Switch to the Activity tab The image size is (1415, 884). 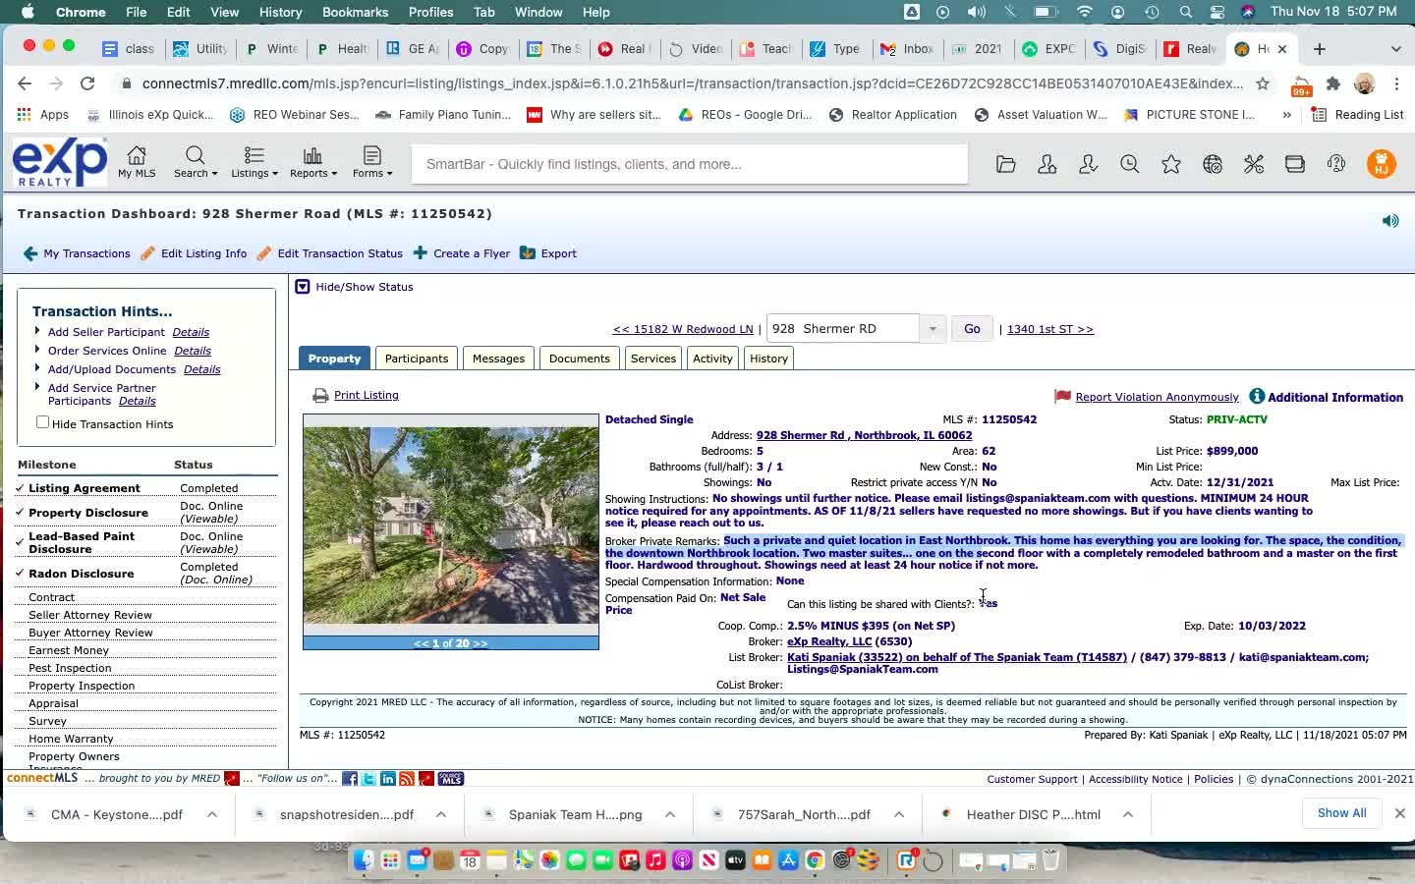(712, 359)
